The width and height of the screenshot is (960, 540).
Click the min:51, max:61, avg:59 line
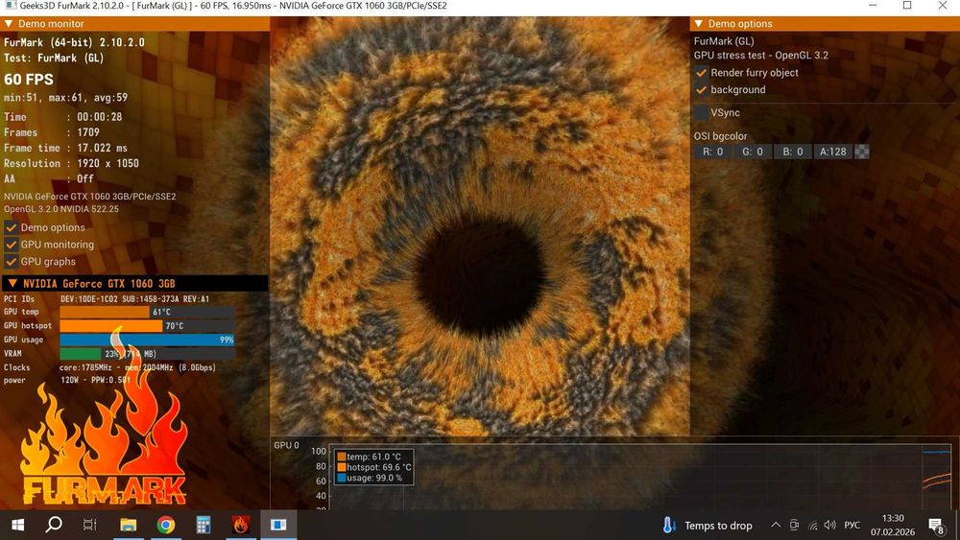point(65,97)
